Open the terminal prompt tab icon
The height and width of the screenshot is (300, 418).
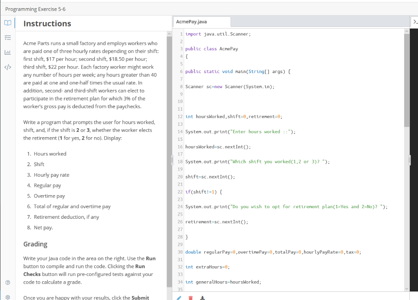[x=415, y=22]
